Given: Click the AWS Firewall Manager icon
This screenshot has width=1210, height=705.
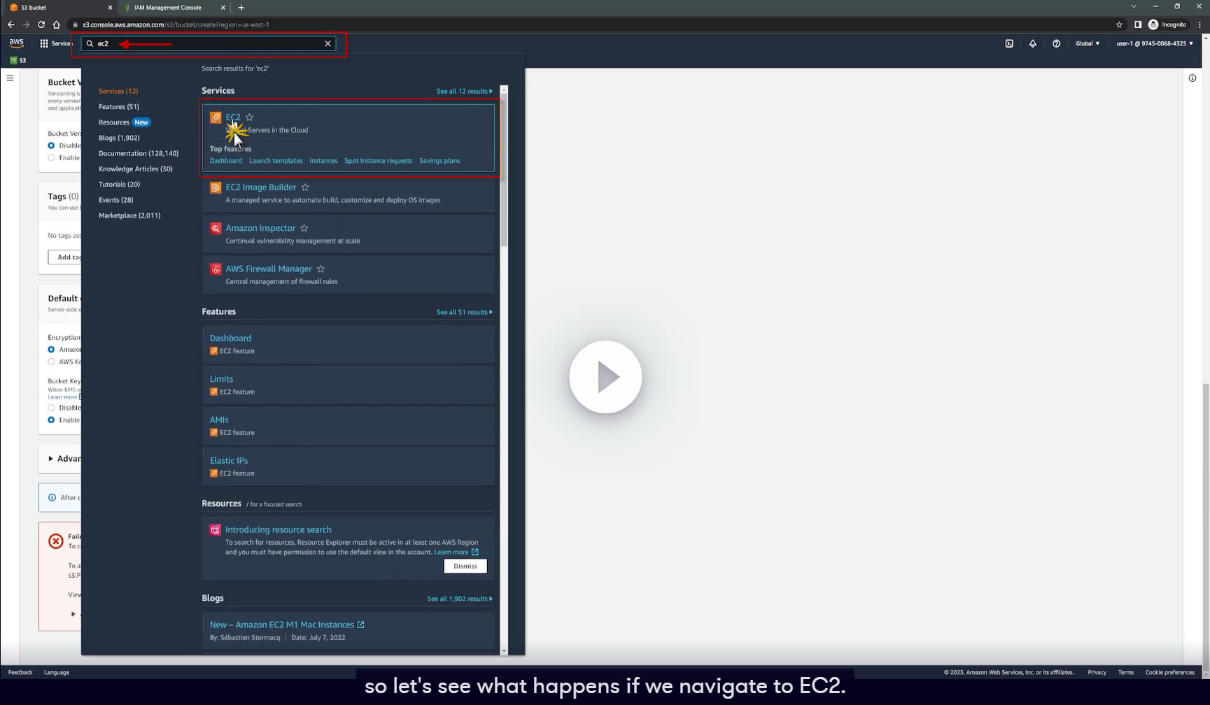Looking at the screenshot, I should coord(216,269).
